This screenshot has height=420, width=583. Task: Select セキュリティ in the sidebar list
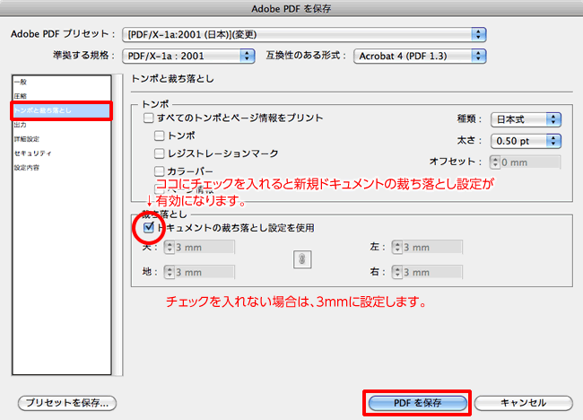click(61, 153)
